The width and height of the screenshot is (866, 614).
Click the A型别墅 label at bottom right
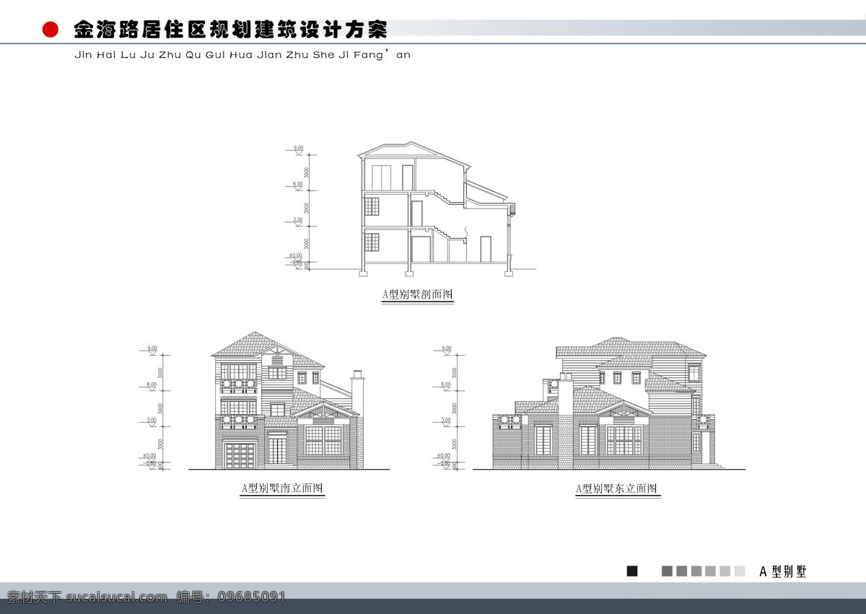pyautogui.click(x=782, y=571)
